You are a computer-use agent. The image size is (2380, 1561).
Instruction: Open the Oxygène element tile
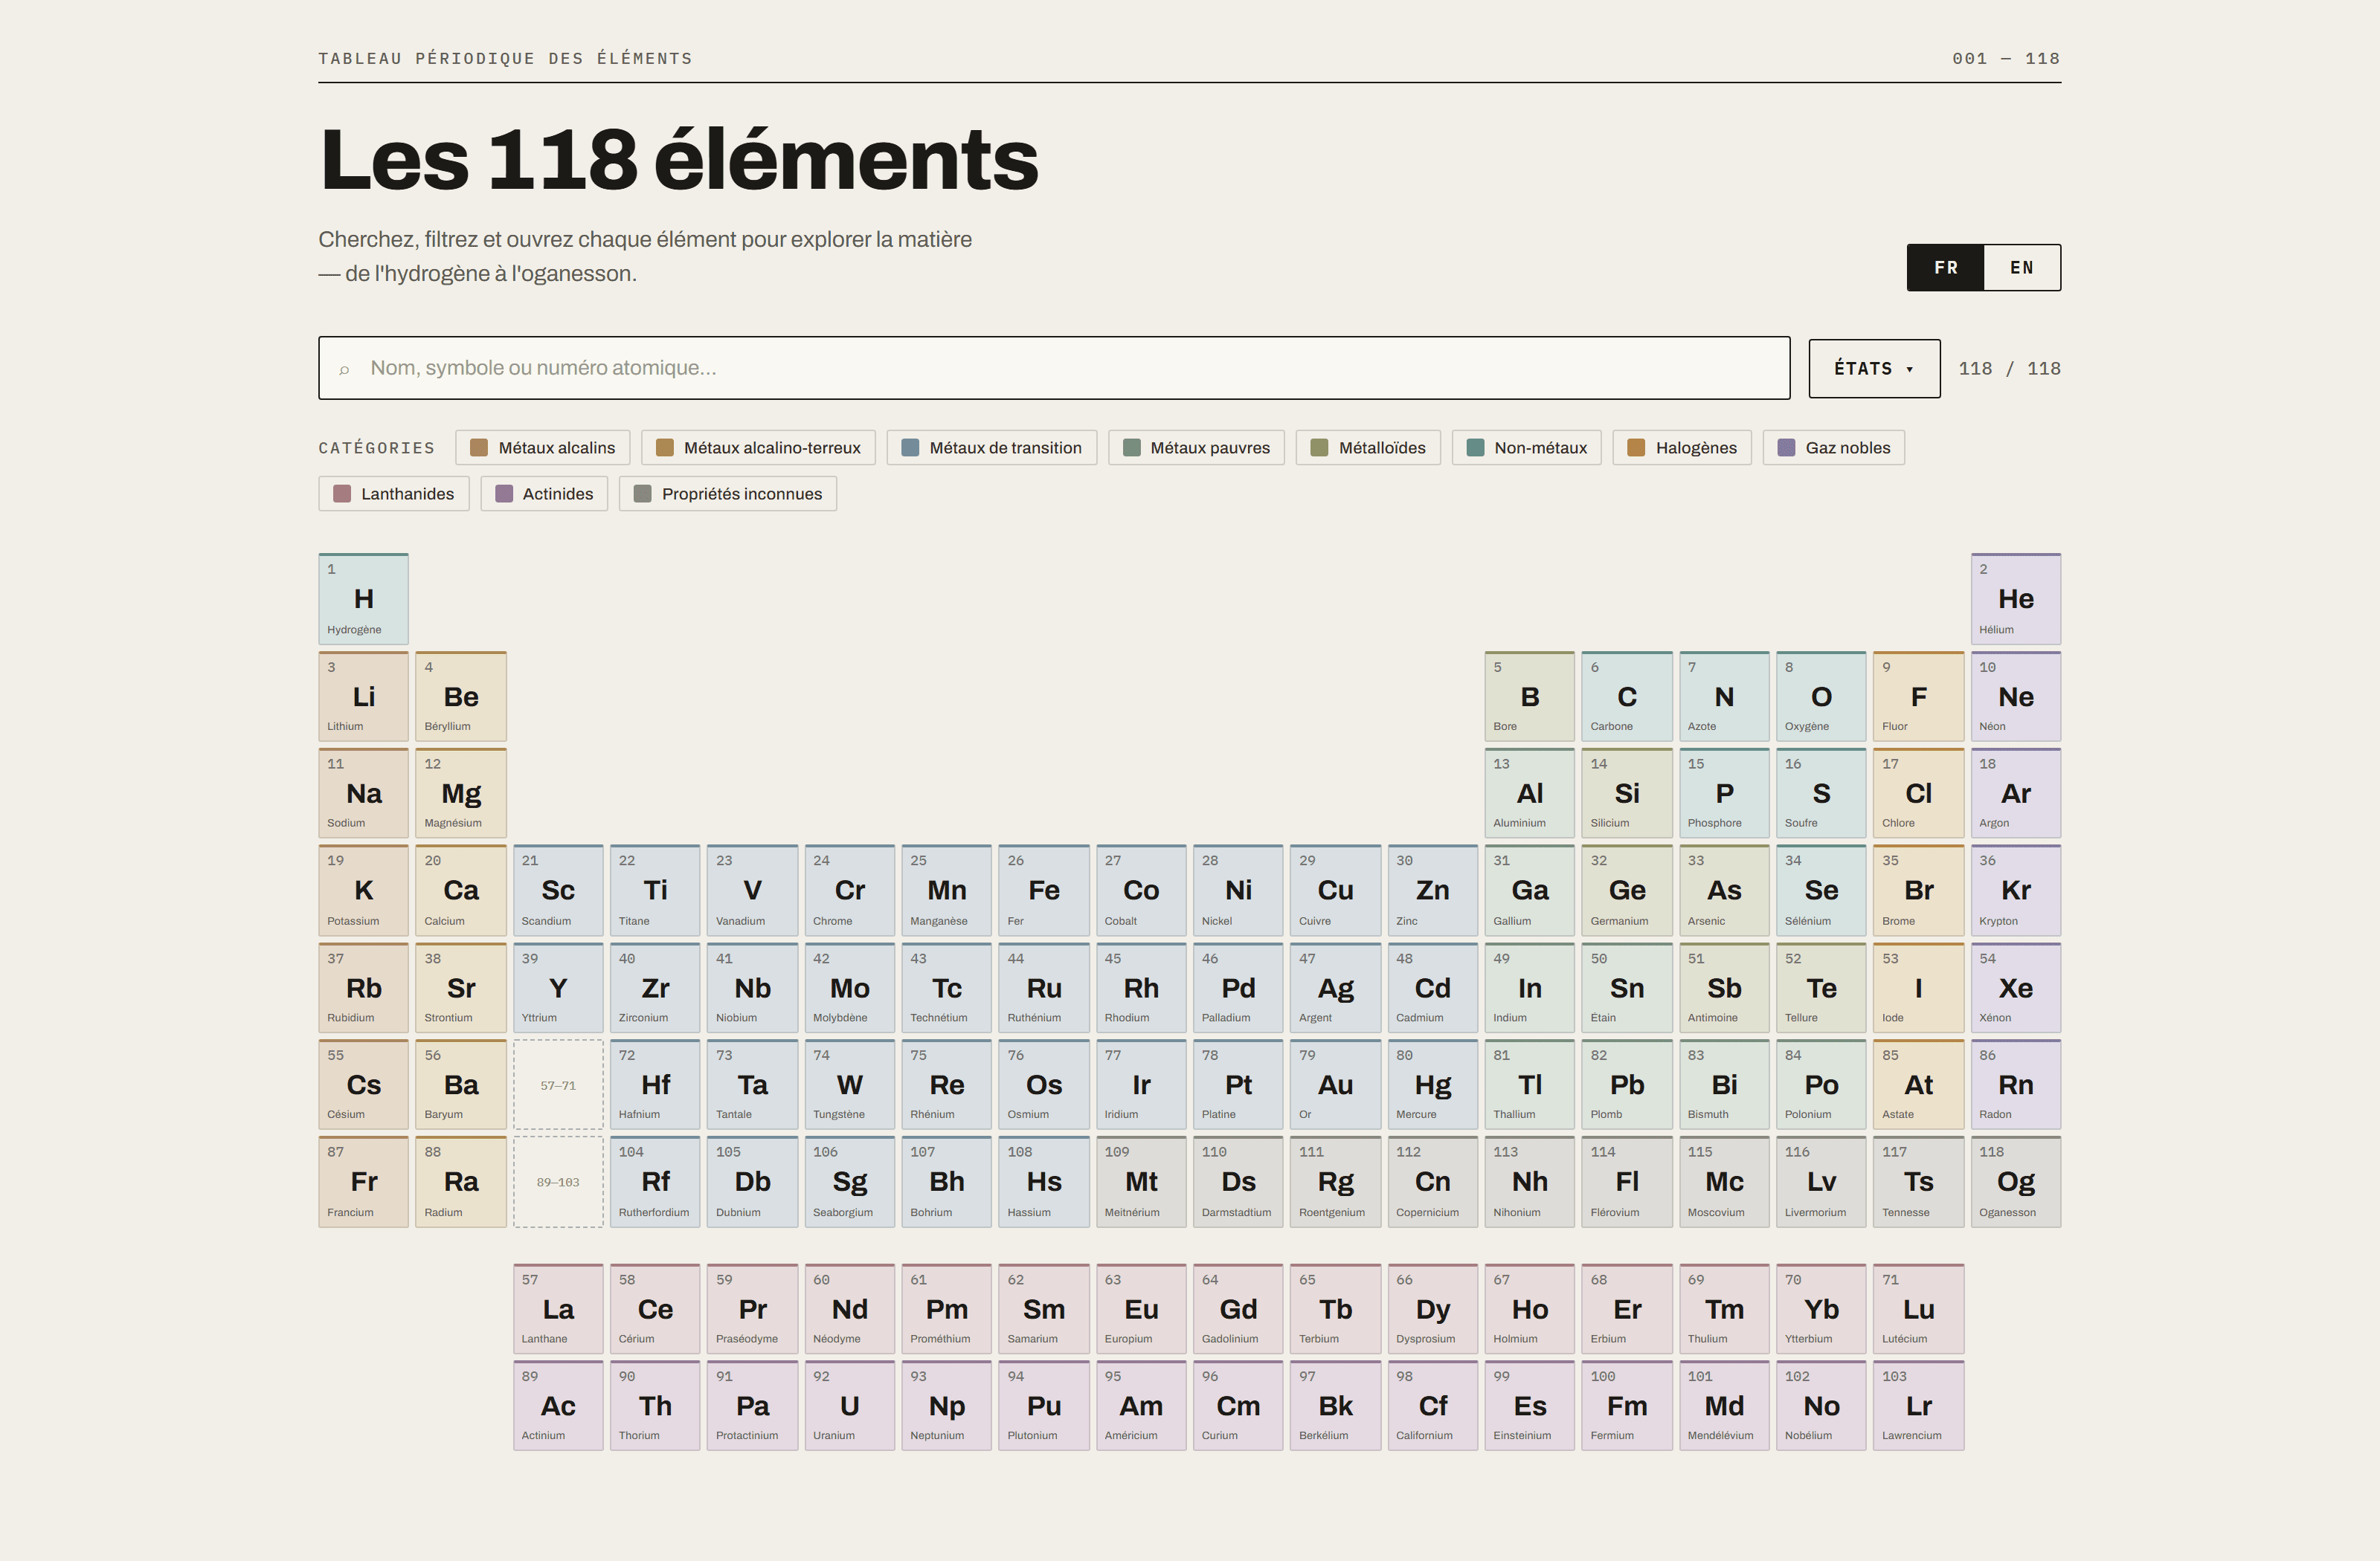(x=1821, y=697)
